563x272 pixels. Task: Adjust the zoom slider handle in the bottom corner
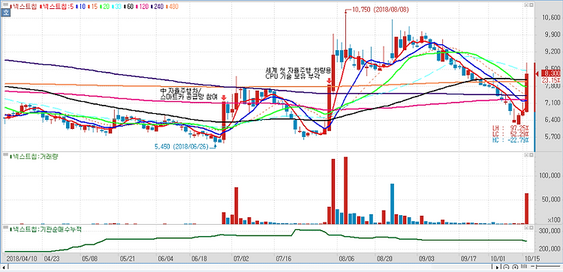coord(537,267)
